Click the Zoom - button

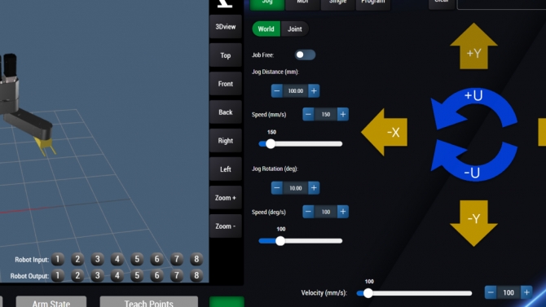pos(226,226)
